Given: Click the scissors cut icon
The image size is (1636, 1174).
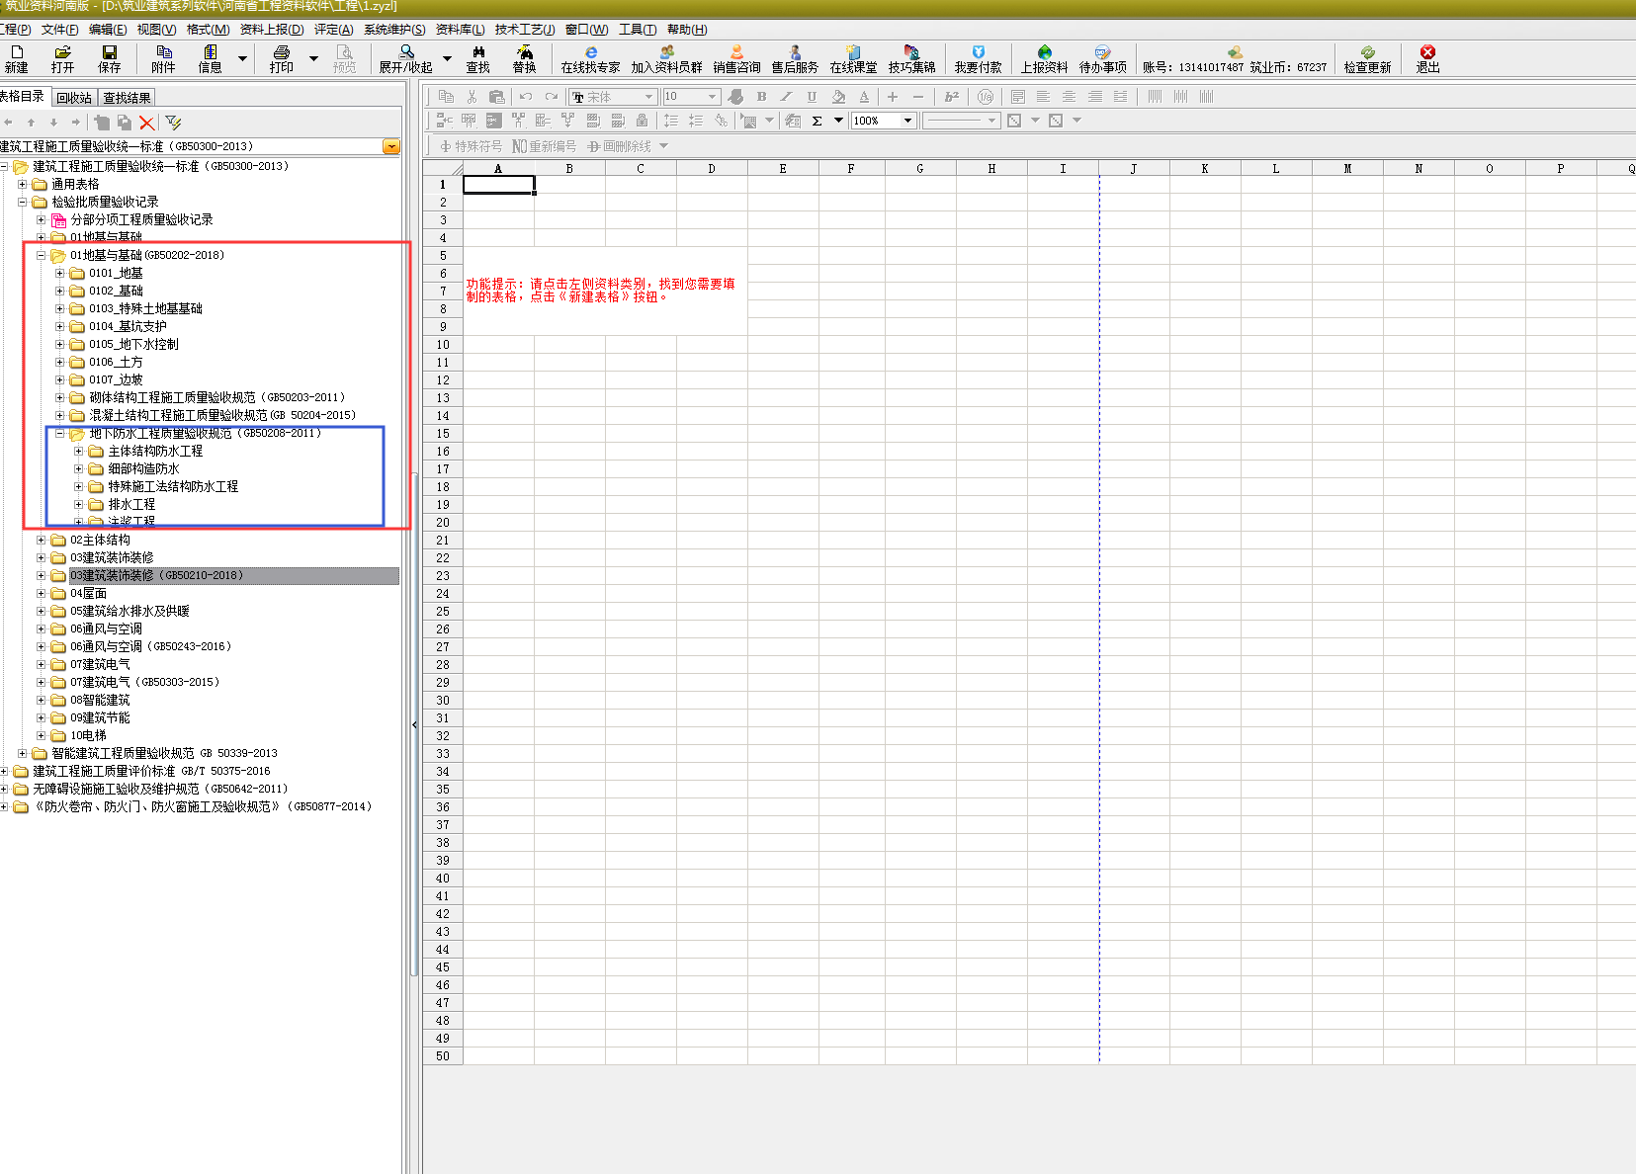Looking at the screenshot, I should tap(472, 97).
